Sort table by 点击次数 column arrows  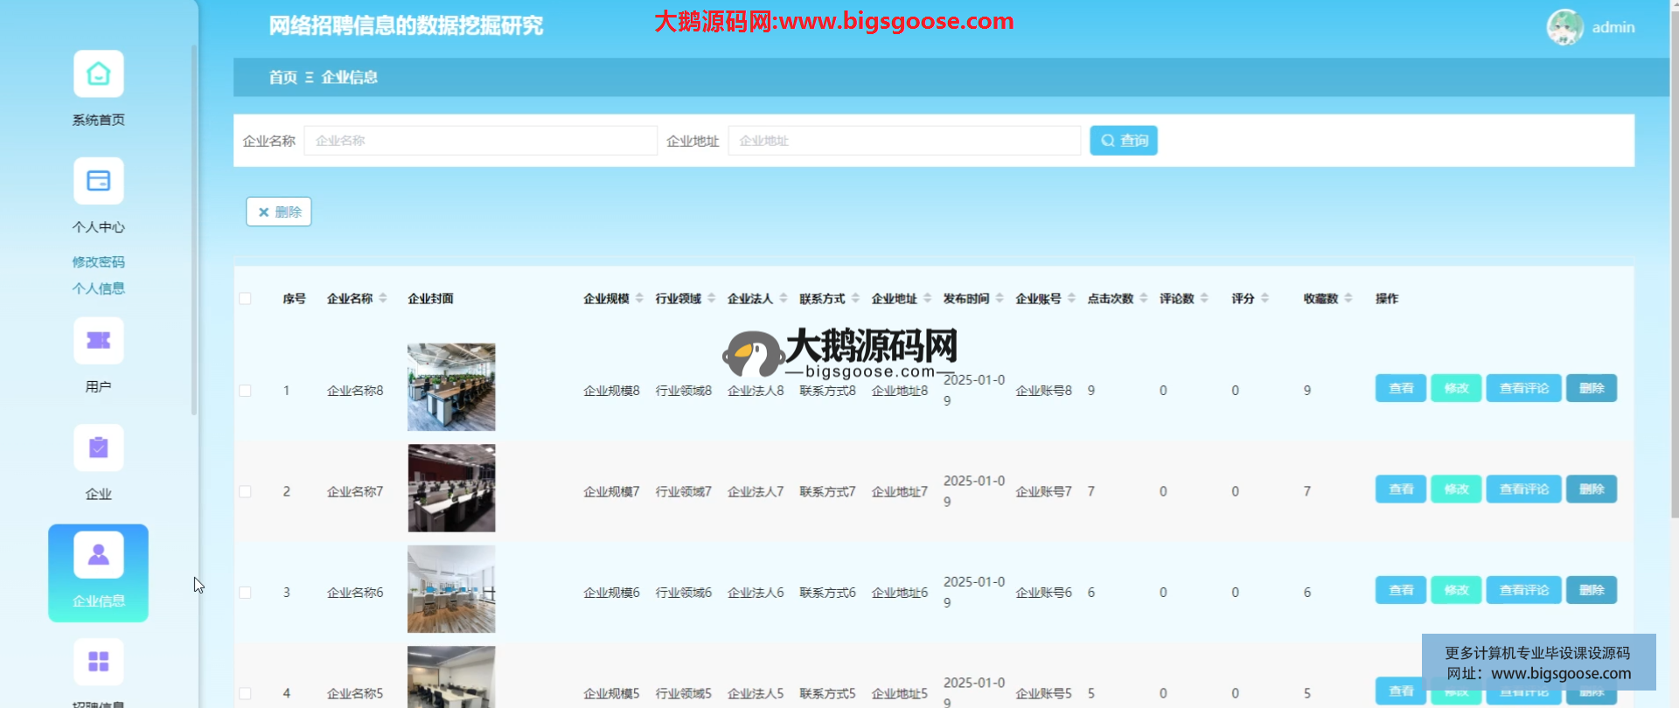coord(1144,299)
